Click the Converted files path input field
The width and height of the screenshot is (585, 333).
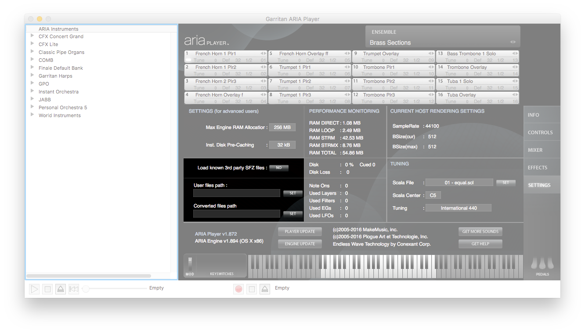click(237, 214)
